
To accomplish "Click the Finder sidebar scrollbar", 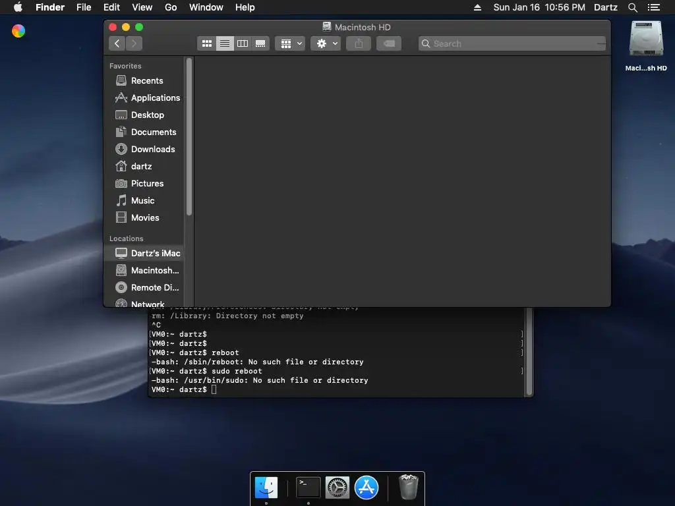I will coord(189,137).
